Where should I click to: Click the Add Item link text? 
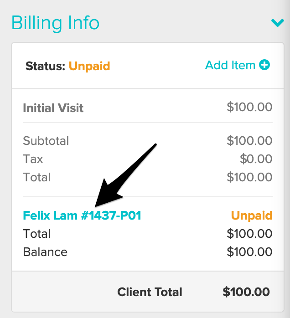point(230,65)
